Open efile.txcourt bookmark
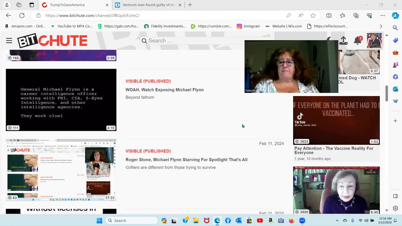 (327, 26)
